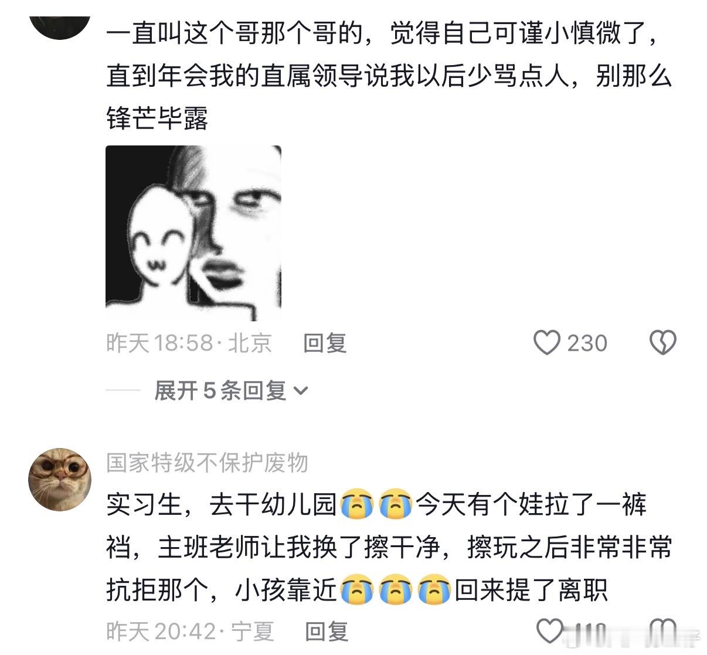Screen dimensions: 707x655
Task: Tap the first pair of crying emojis after 幼儿园
Action: point(377,505)
